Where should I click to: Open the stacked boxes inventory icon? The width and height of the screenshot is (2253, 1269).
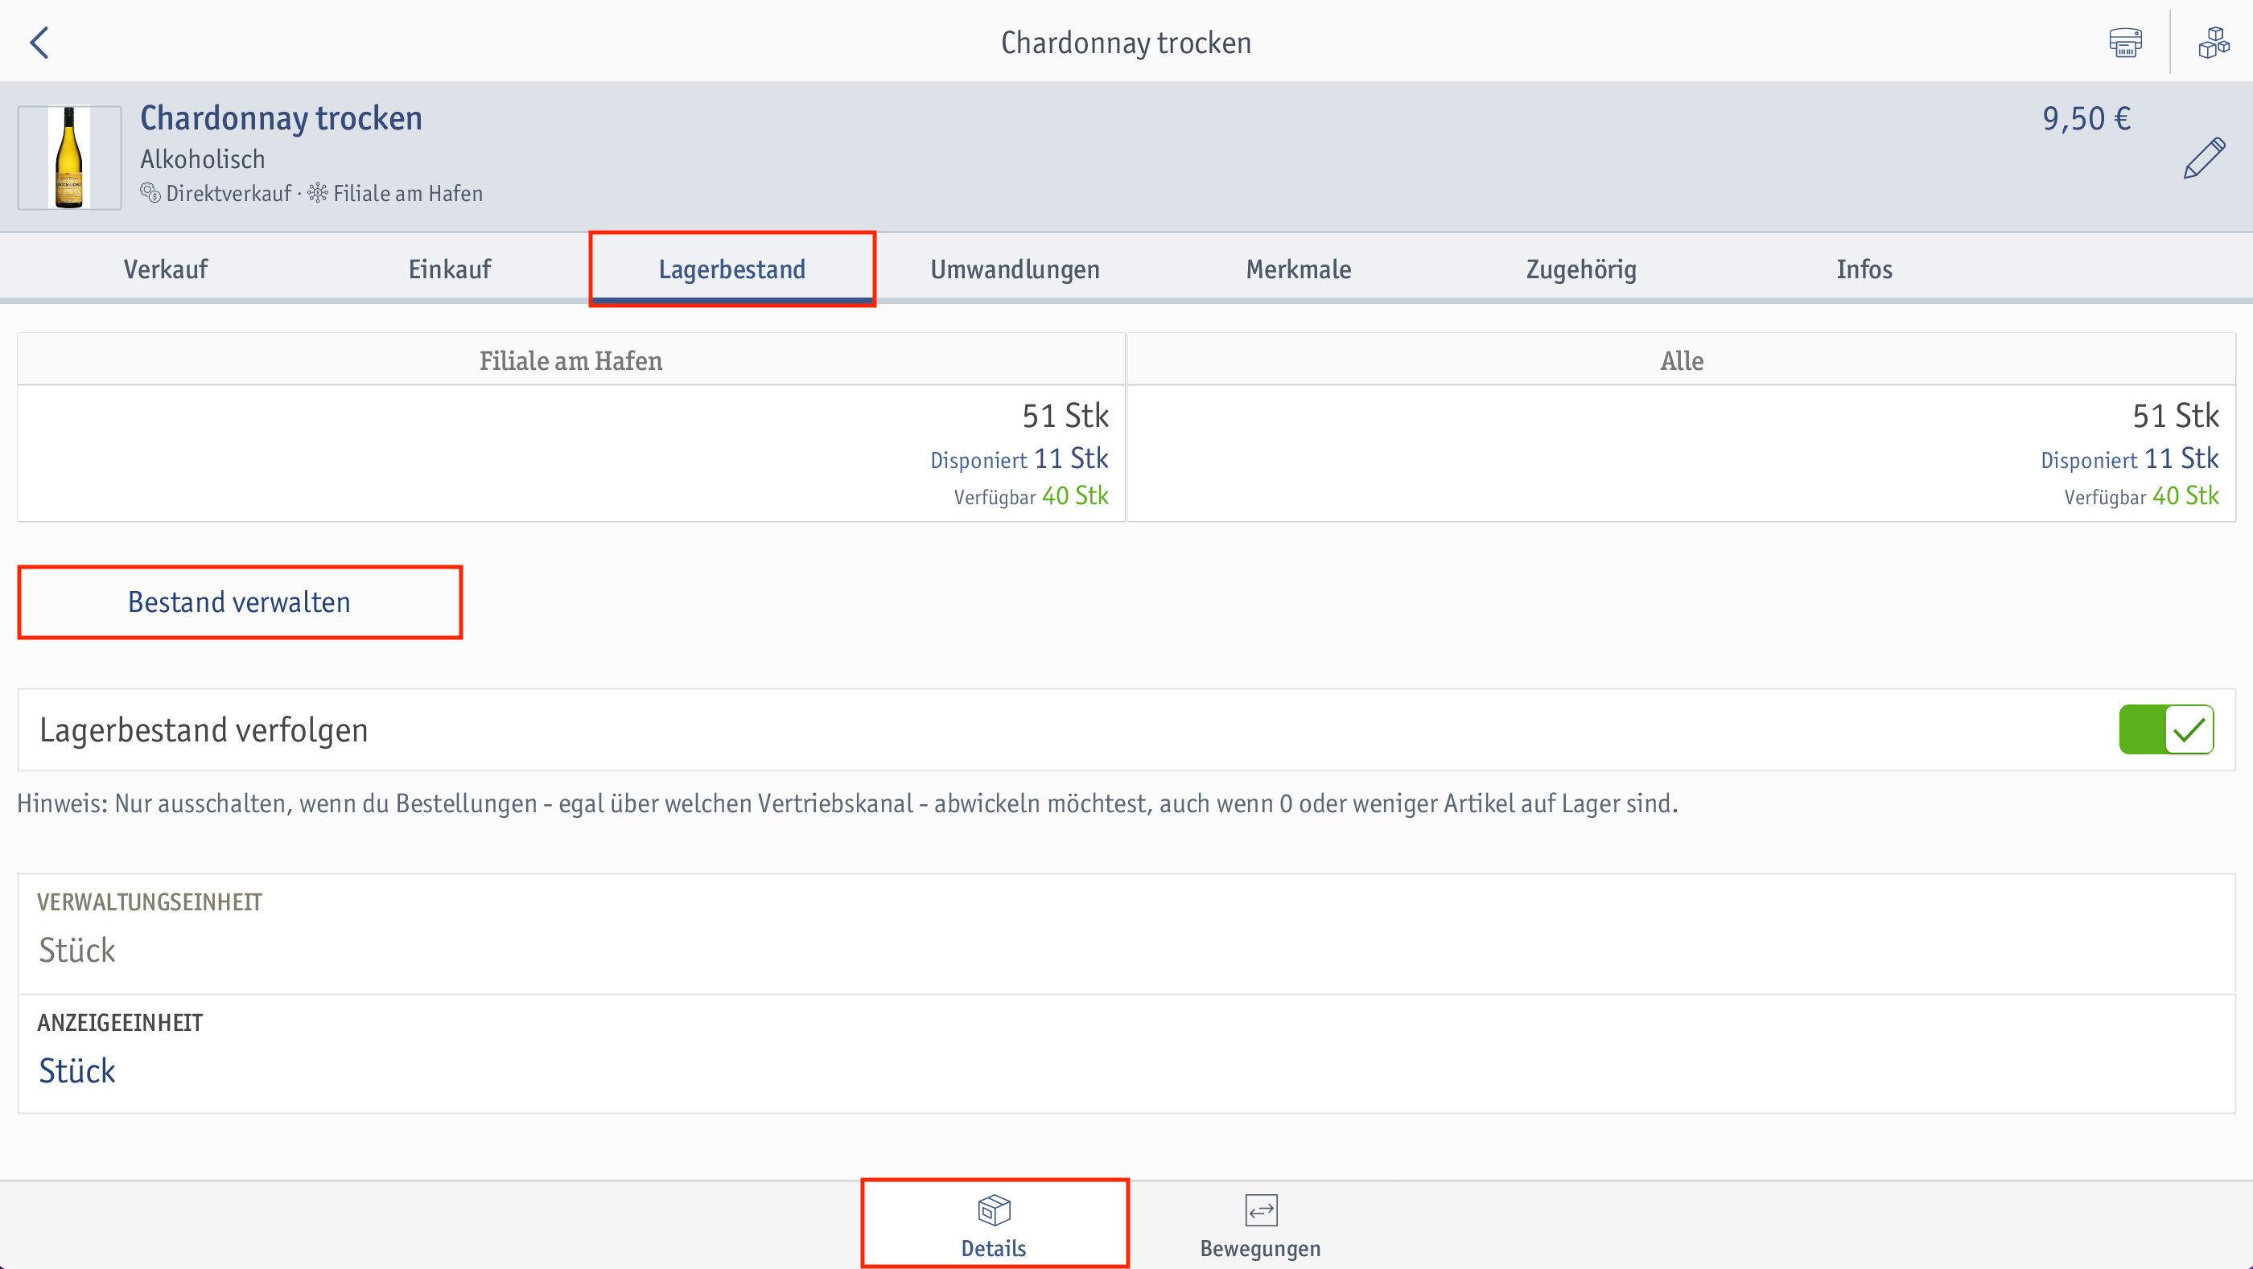(2214, 42)
